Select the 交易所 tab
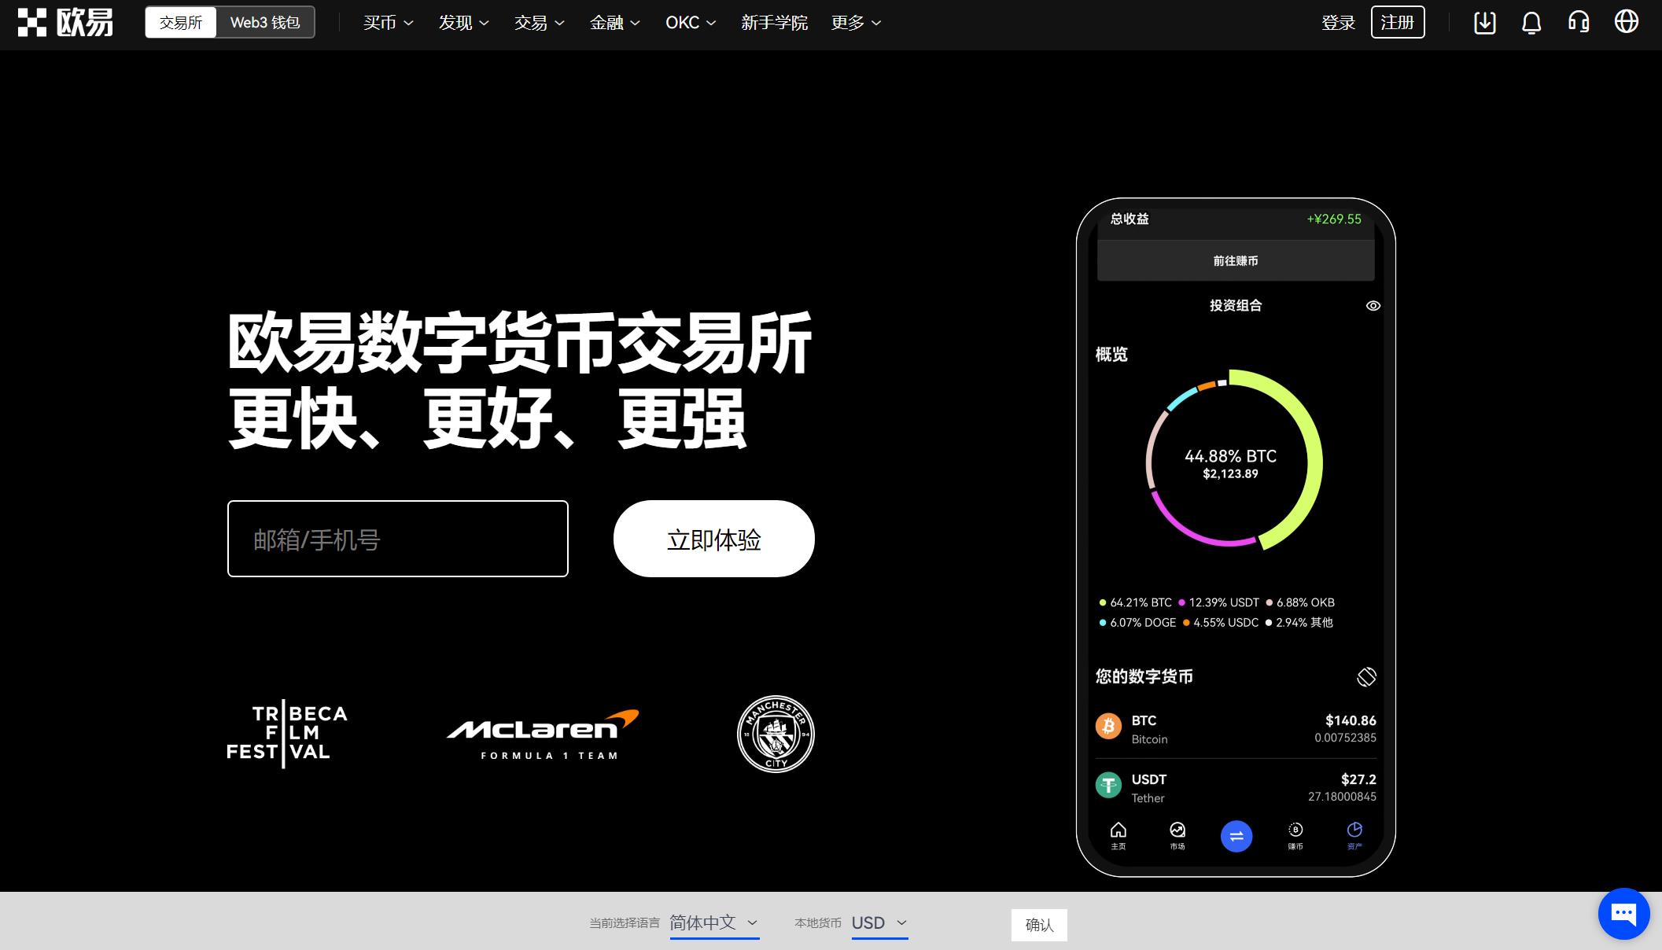 tap(180, 23)
